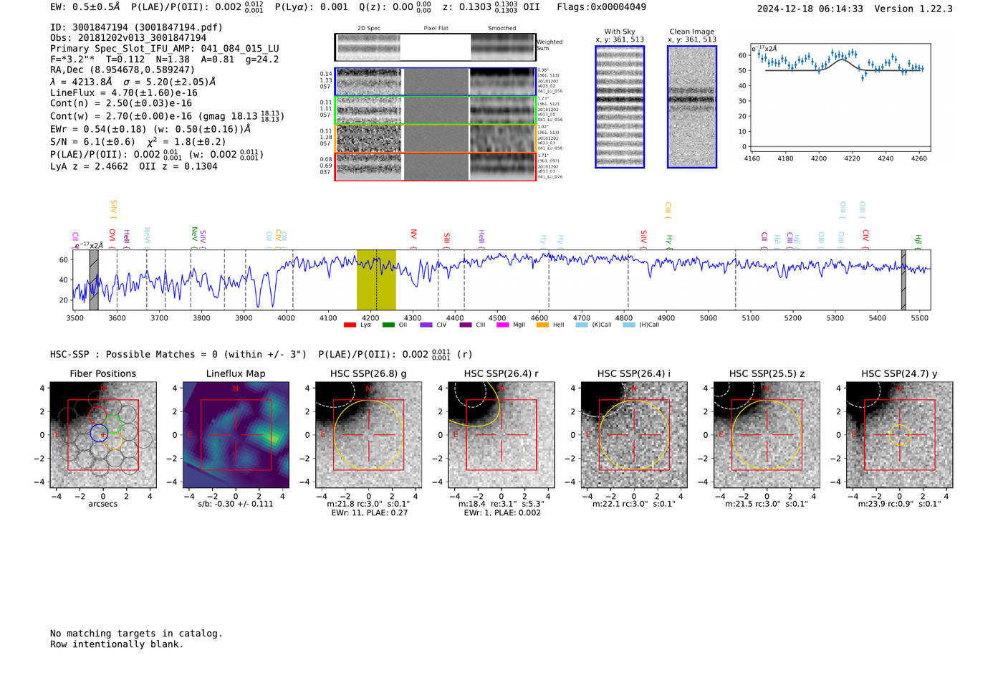Screen dimensions: 1003x683
Task: Click the LineFlux = 4.70(±1.60)e-16 value
Action: pos(124,92)
